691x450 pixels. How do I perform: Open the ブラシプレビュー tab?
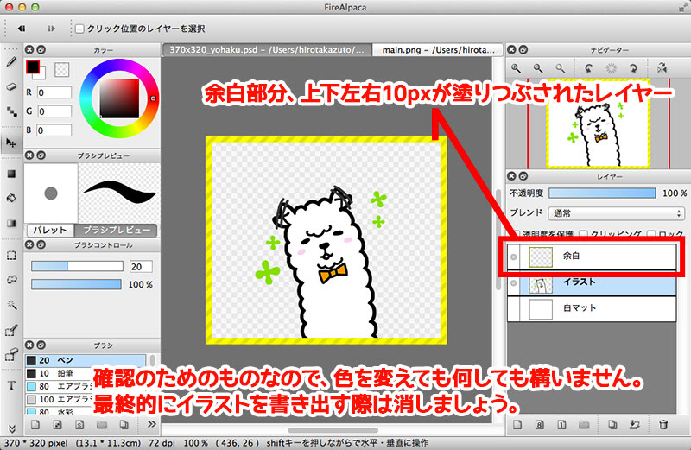click(116, 230)
